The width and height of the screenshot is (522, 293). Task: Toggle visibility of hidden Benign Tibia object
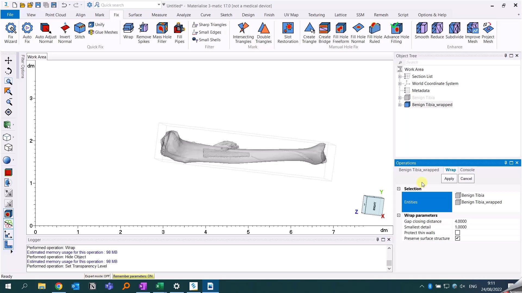click(407, 98)
